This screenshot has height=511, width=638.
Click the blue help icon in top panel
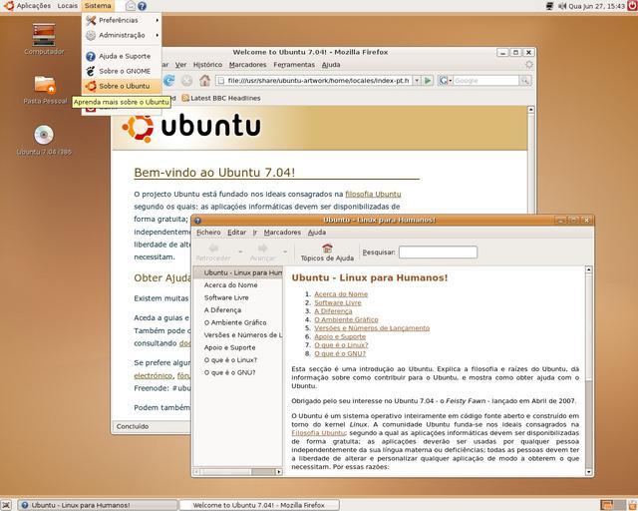[x=142, y=6]
